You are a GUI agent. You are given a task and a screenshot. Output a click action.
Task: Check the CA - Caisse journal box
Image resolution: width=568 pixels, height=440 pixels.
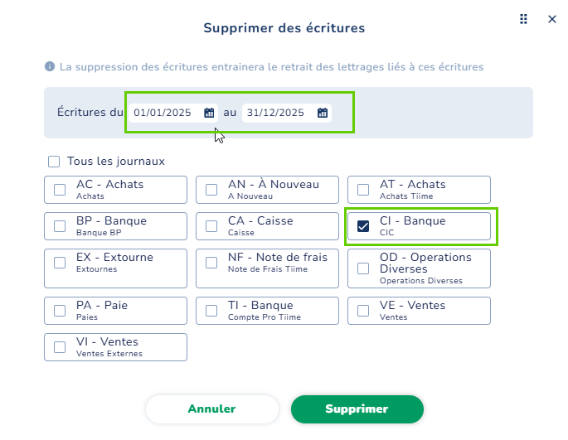coord(211,226)
